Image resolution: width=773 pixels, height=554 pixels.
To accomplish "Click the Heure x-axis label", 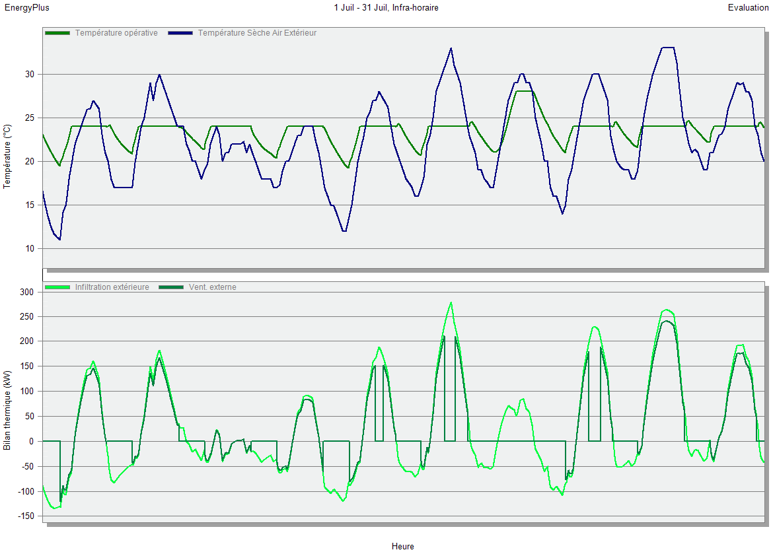I will (402, 546).
